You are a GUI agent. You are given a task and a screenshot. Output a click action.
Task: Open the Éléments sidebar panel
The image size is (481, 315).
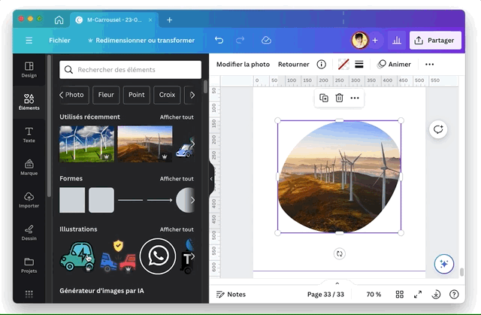pyautogui.click(x=29, y=101)
